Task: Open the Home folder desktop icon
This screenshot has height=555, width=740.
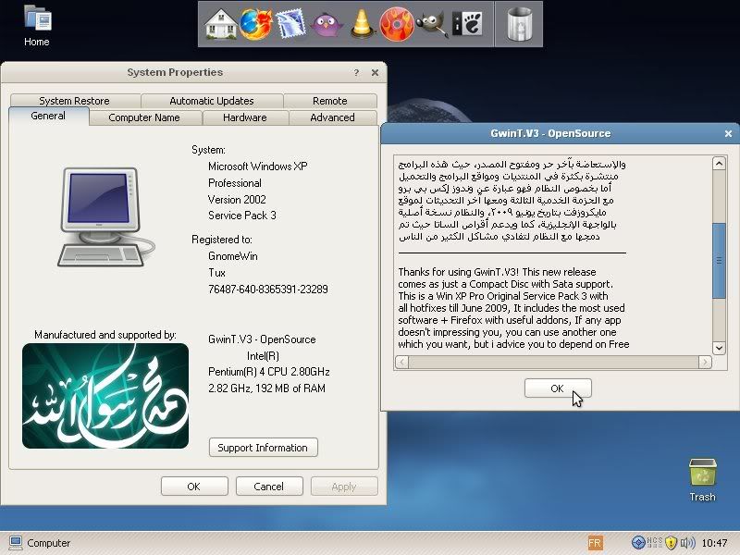Action: [37, 26]
